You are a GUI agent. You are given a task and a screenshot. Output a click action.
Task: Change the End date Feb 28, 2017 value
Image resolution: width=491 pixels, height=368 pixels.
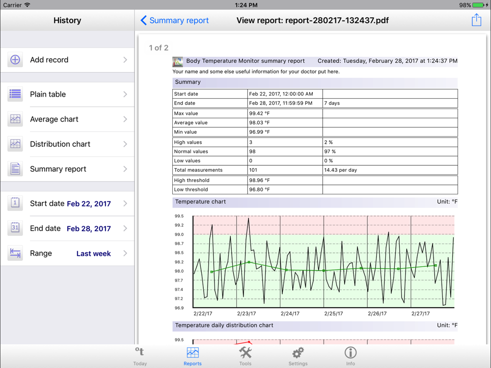click(x=89, y=229)
